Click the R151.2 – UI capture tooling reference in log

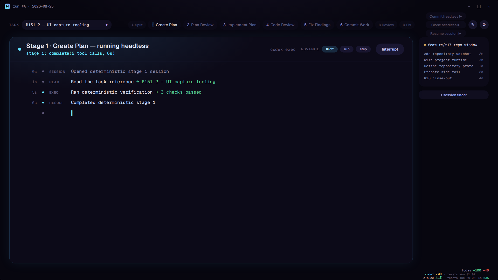tap(178, 82)
